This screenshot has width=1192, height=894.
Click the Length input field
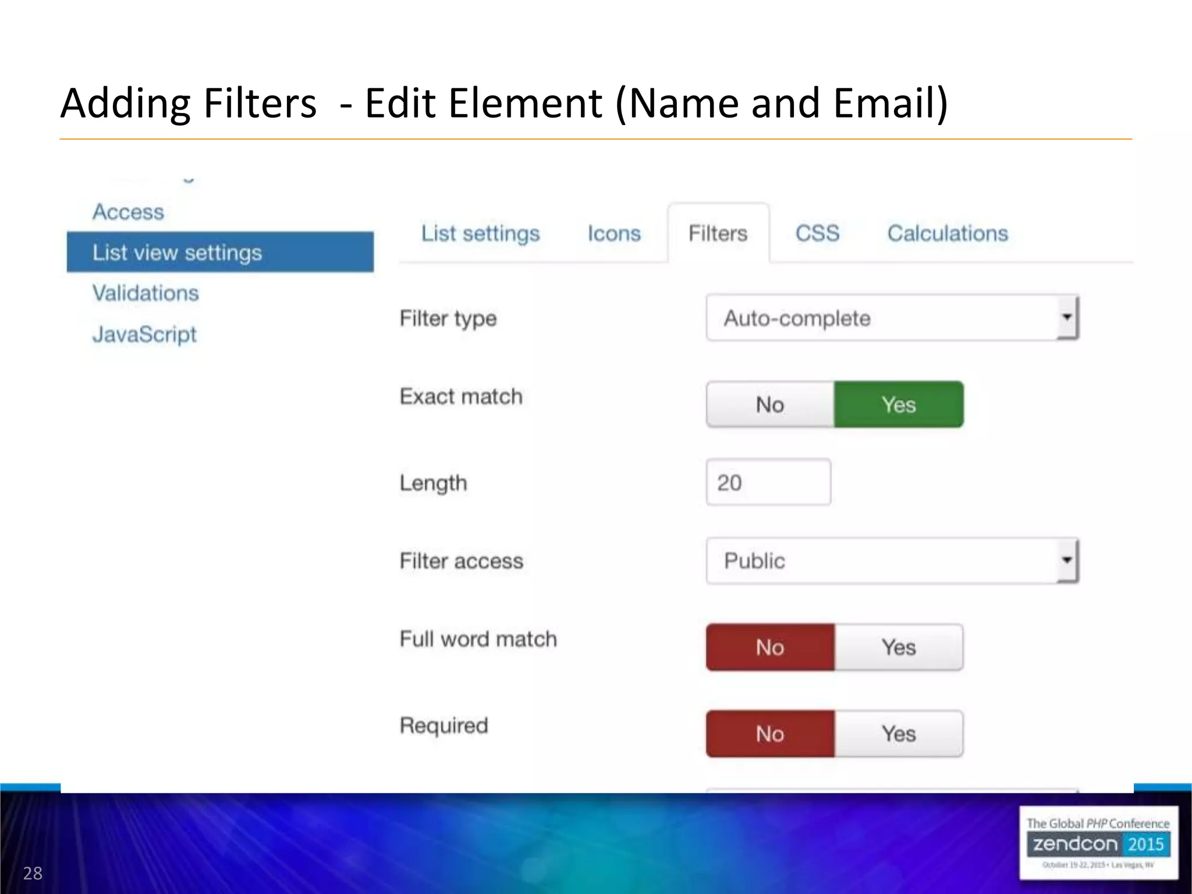(x=768, y=482)
